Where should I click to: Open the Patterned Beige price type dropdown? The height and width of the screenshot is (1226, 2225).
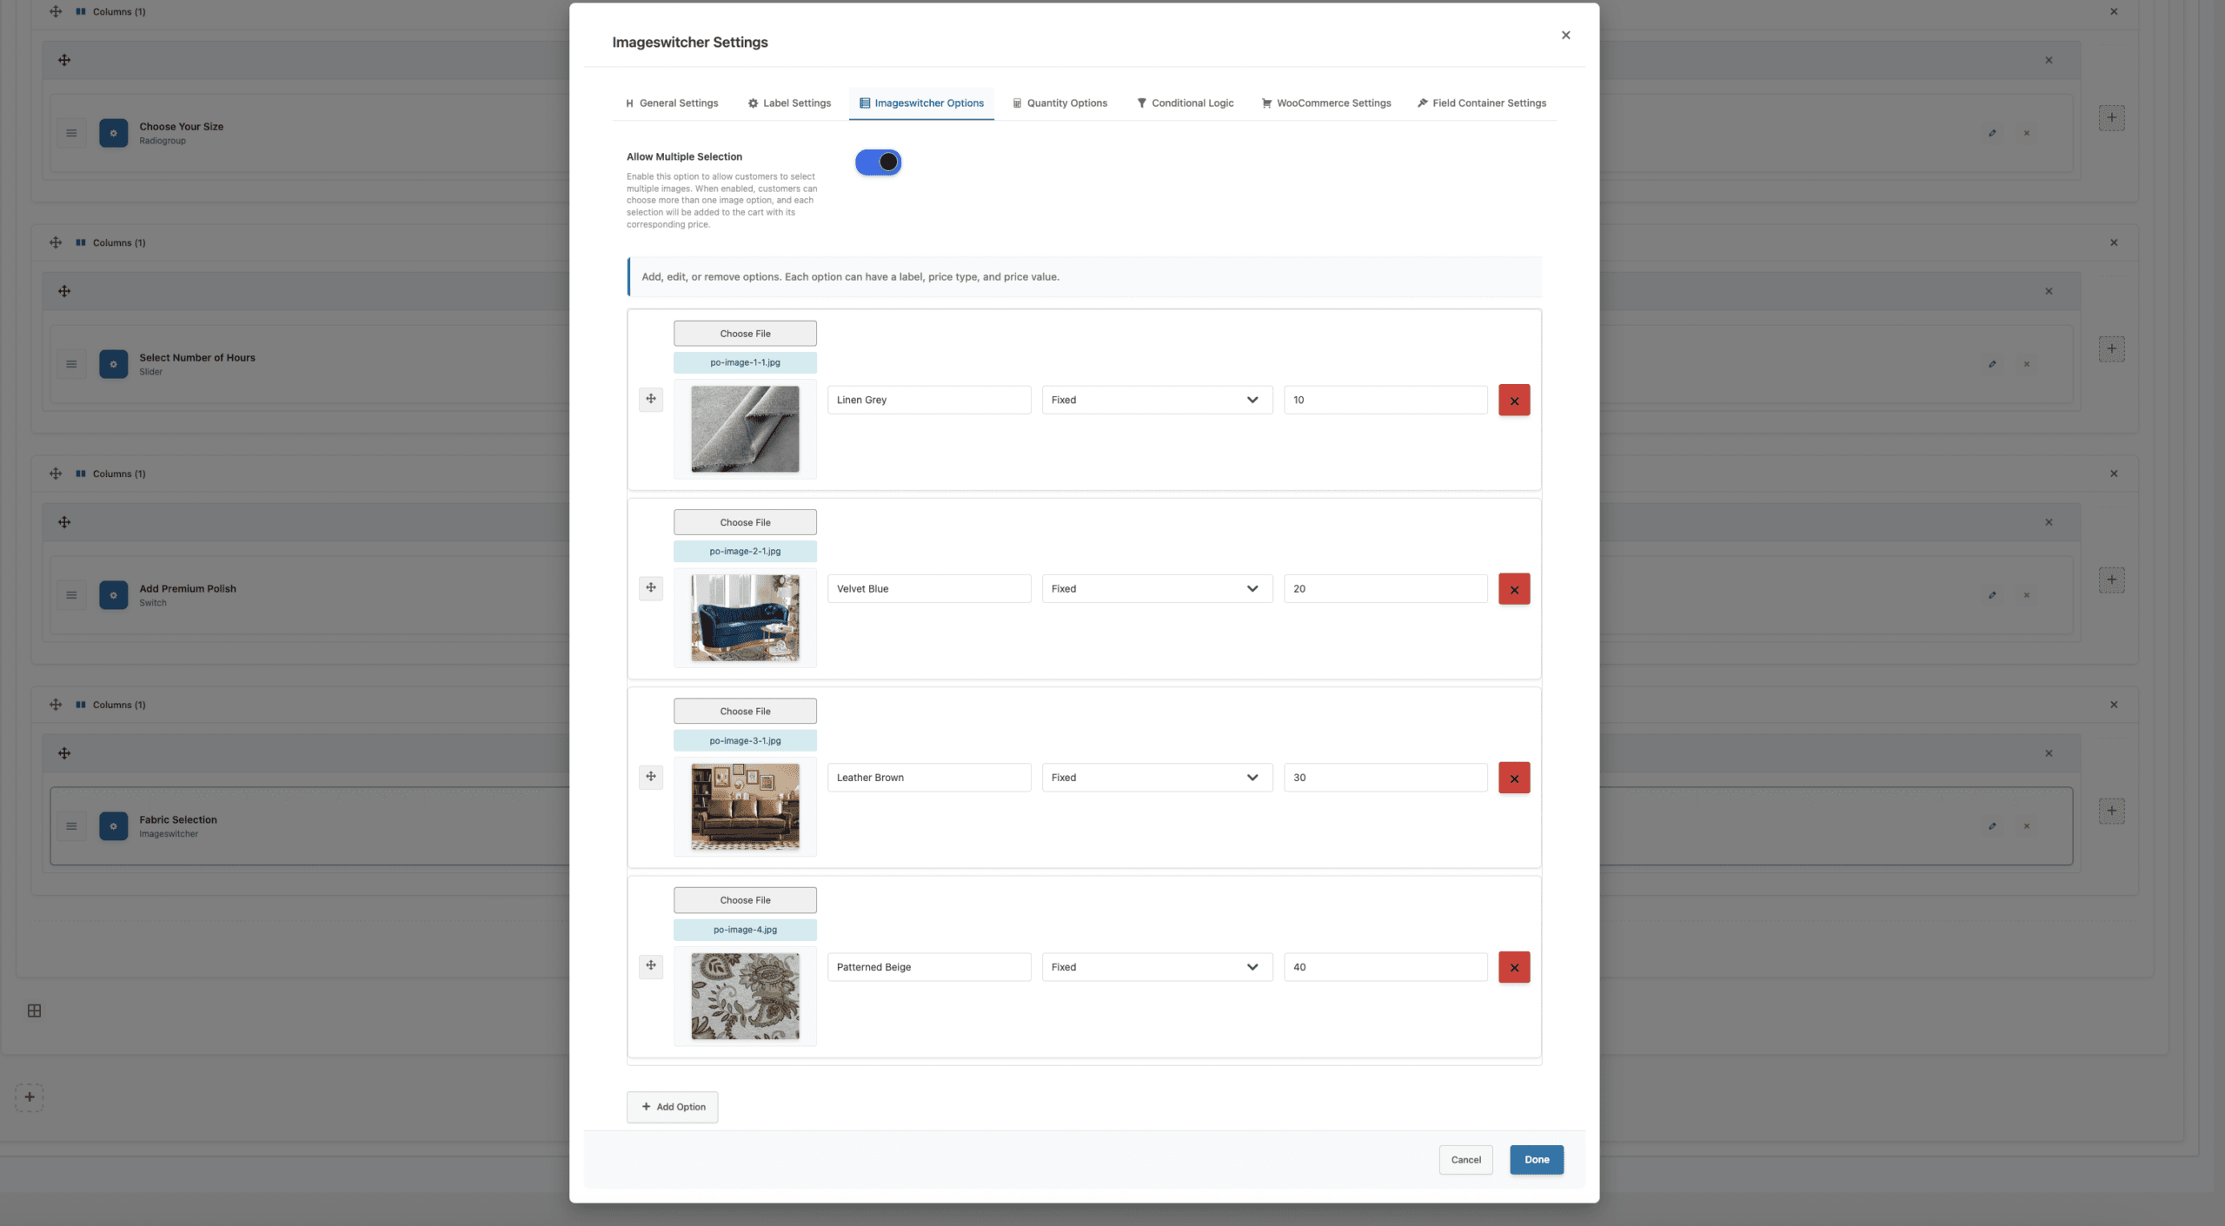[1156, 967]
